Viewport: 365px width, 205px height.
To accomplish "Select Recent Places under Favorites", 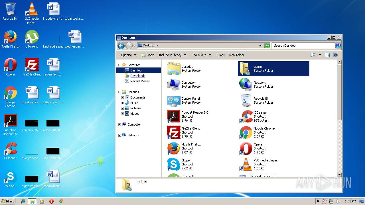I will tap(140, 81).
